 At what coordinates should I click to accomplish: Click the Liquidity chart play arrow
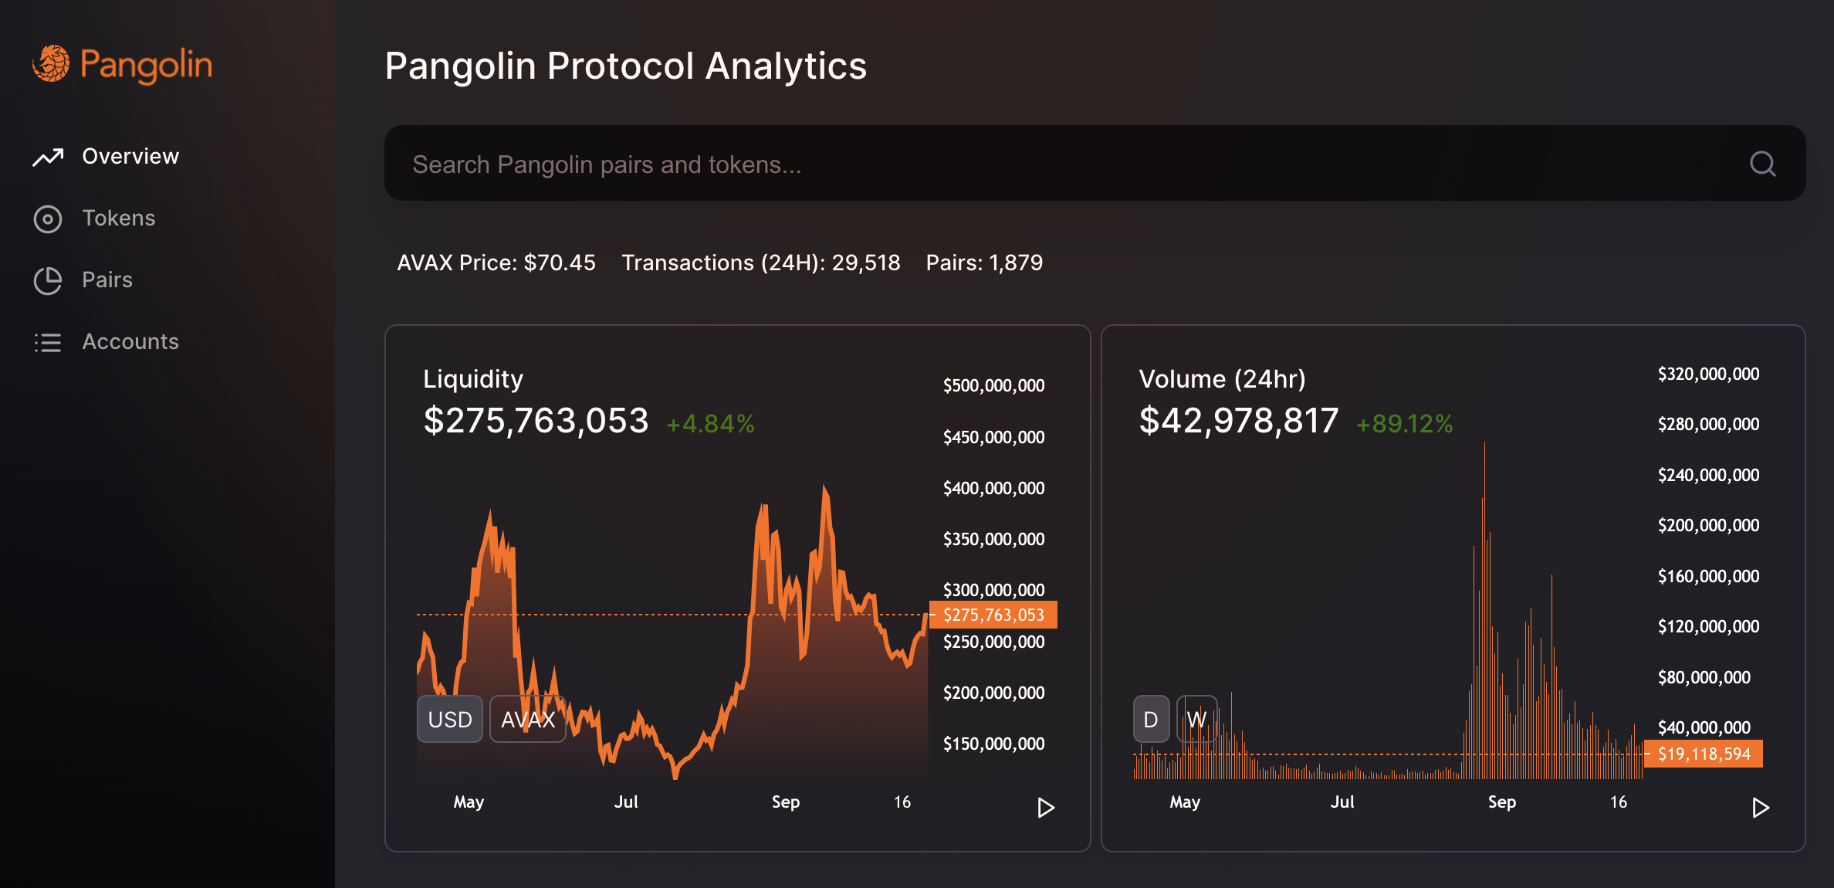pos(1046,808)
